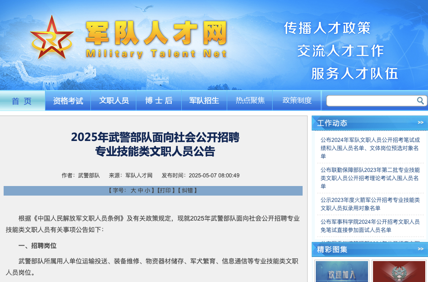The width and height of the screenshot is (428, 282).
Task: Open the 政策制度 menu item
Action: coord(296,101)
